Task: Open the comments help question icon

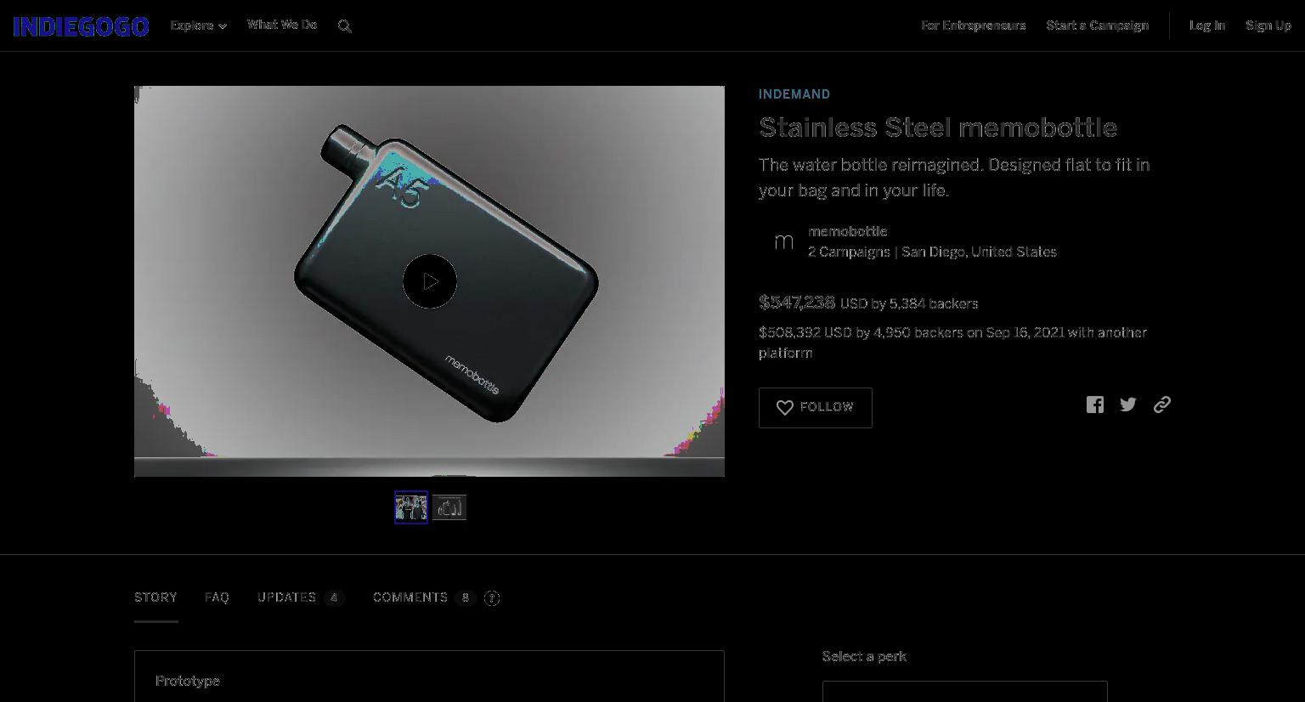Action: pyautogui.click(x=492, y=598)
